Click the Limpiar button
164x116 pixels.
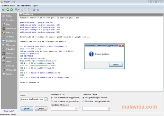pos(41,109)
